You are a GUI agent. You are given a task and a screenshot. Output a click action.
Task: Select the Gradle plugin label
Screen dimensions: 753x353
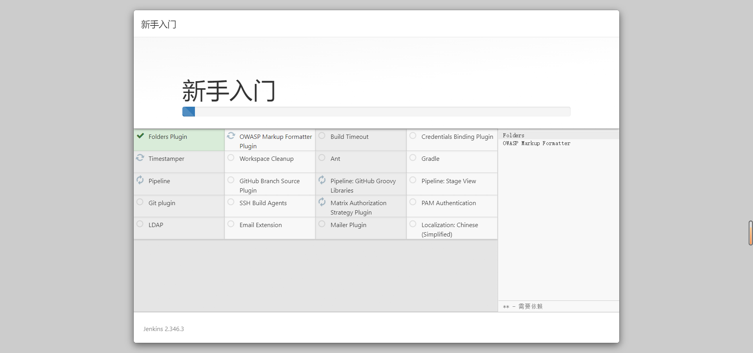click(x=431, y=159)
